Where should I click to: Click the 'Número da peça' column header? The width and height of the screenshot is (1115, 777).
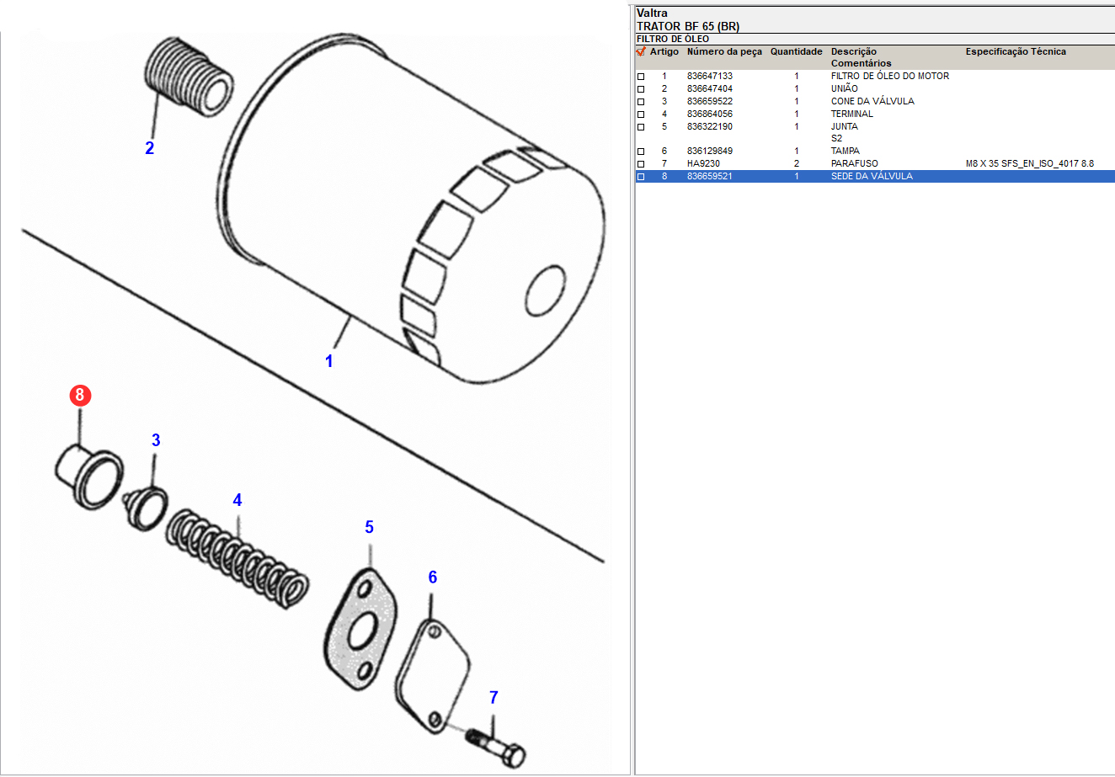pos(723,52)
